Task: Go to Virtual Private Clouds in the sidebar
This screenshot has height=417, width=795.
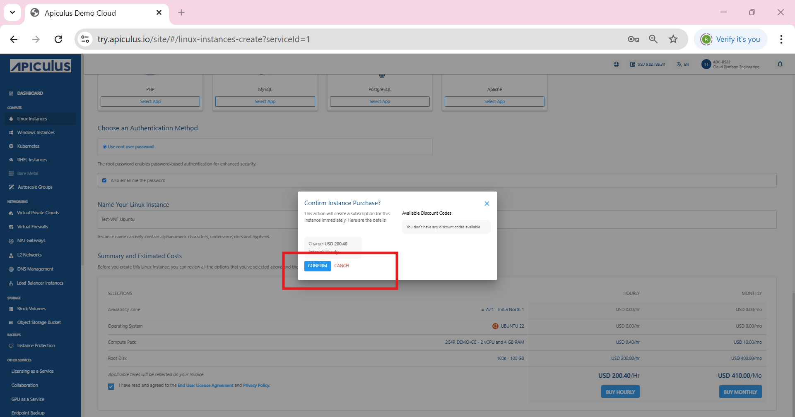Action: (x=38, y=213)
